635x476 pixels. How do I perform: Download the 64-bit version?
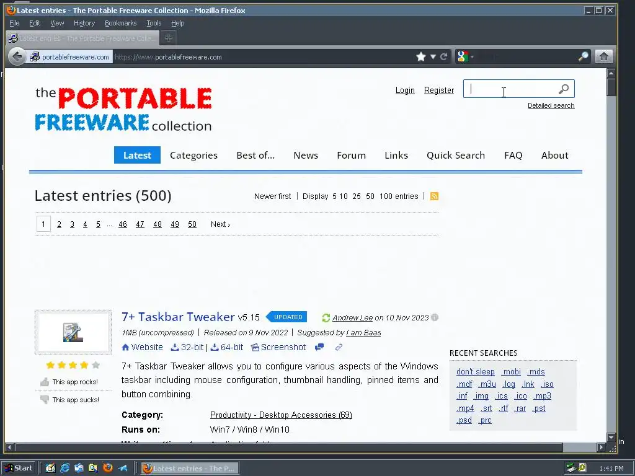click(x=227, y=347)
